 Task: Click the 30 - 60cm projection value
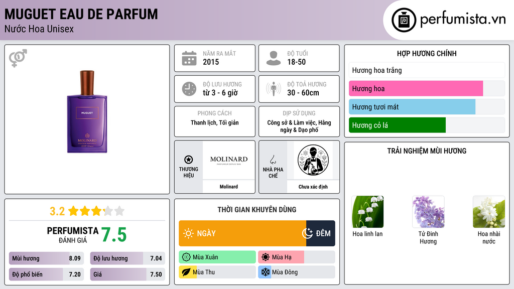303,93
